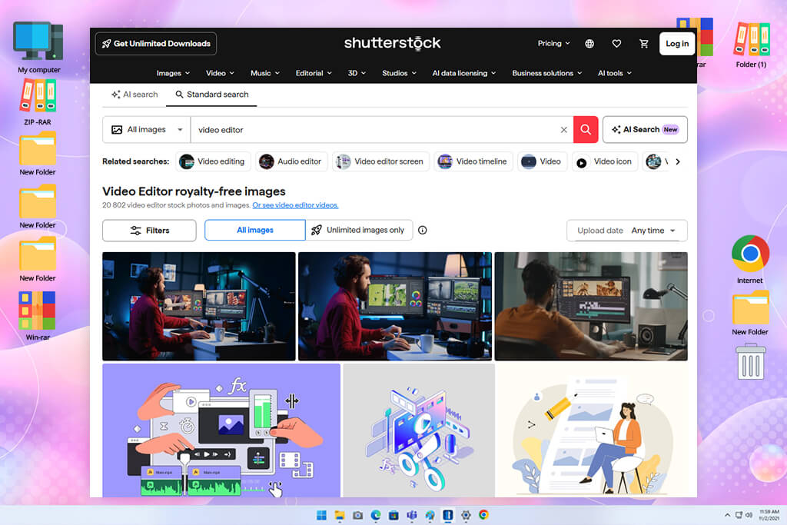Screen dimensions: 787x525
Task: Open Microsoft Edge from taskbar
Action: coord(375,515)
